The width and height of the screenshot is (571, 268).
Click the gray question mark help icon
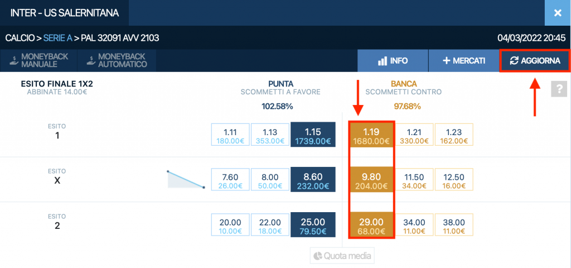pyautogui.click(x=558, y=89)
